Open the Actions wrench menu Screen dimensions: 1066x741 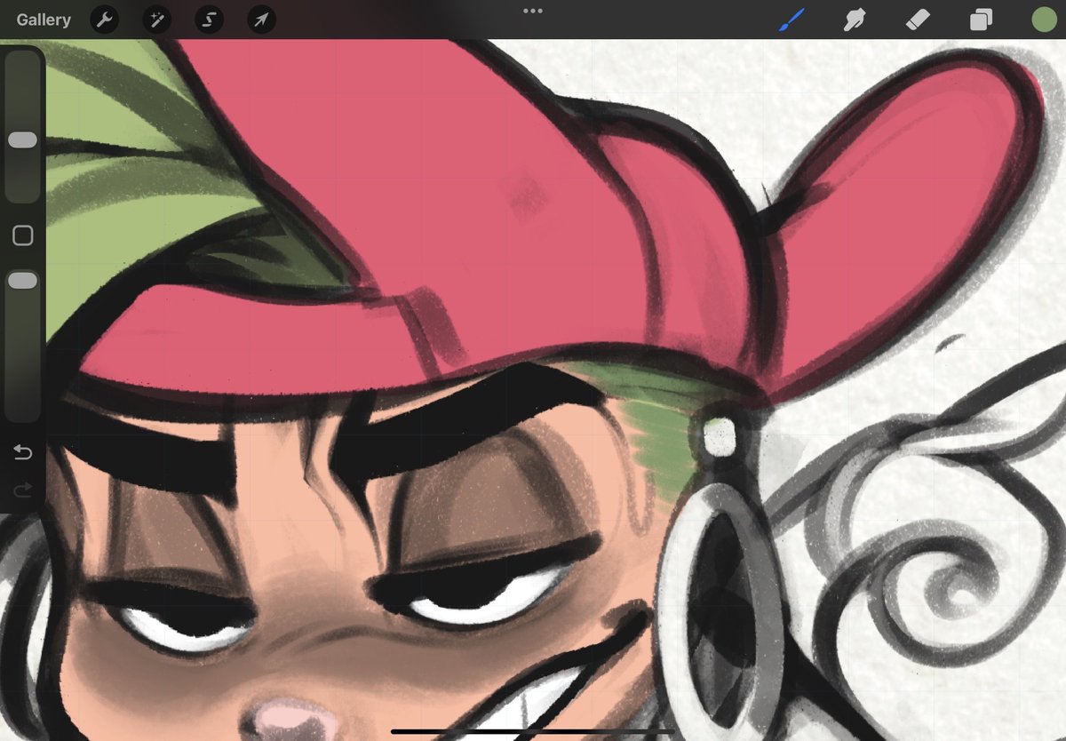coord(105,20)
